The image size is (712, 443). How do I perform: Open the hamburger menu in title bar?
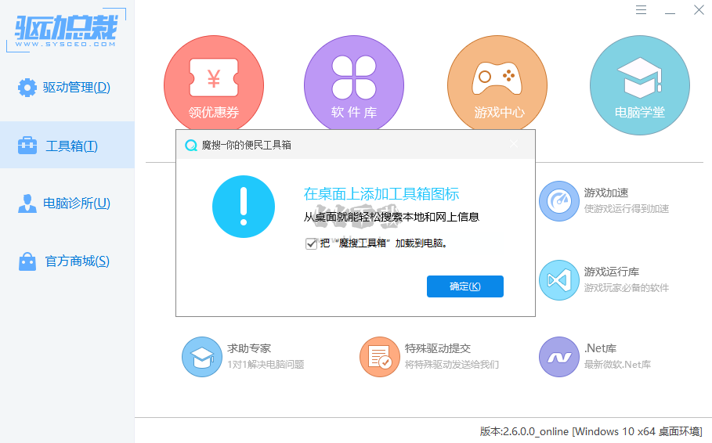642,10
